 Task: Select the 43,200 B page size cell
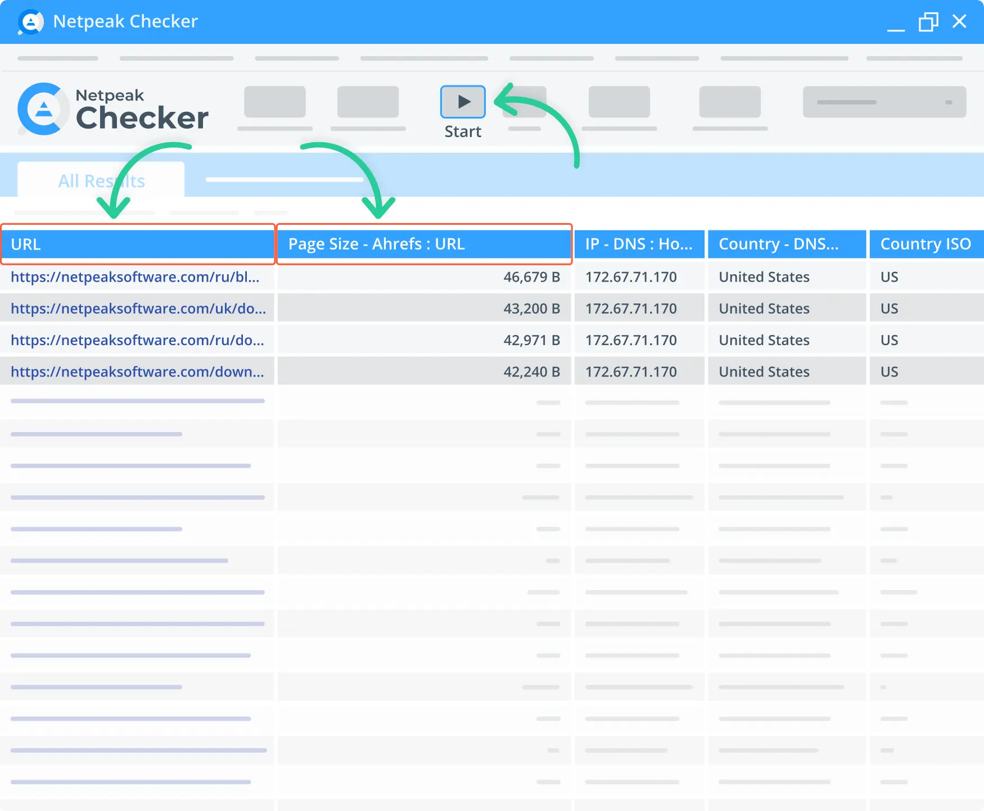point(425,308)
